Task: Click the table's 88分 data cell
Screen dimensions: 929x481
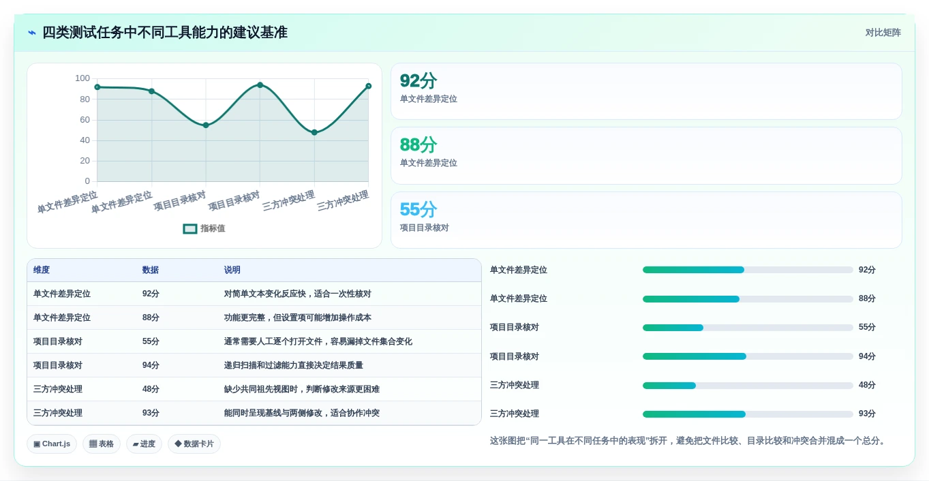Action: [x=151, y=318]
